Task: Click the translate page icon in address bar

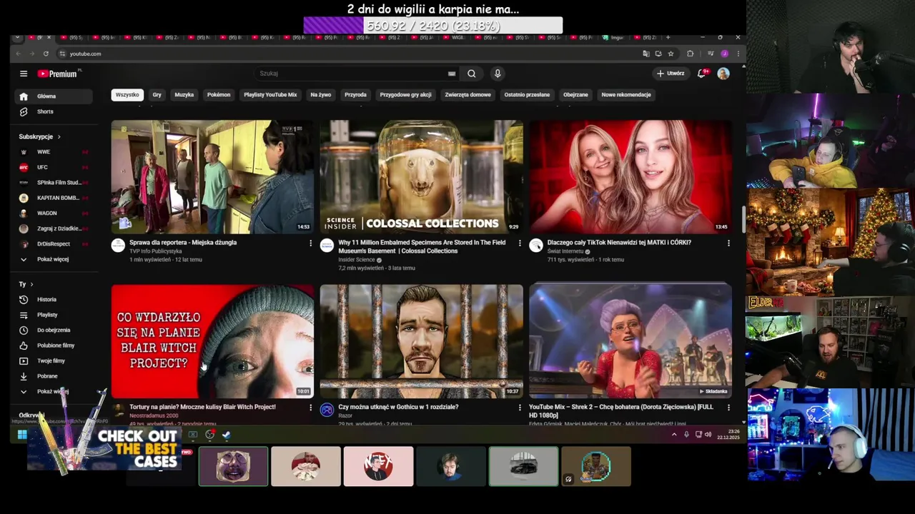Action: pos(646,54)
